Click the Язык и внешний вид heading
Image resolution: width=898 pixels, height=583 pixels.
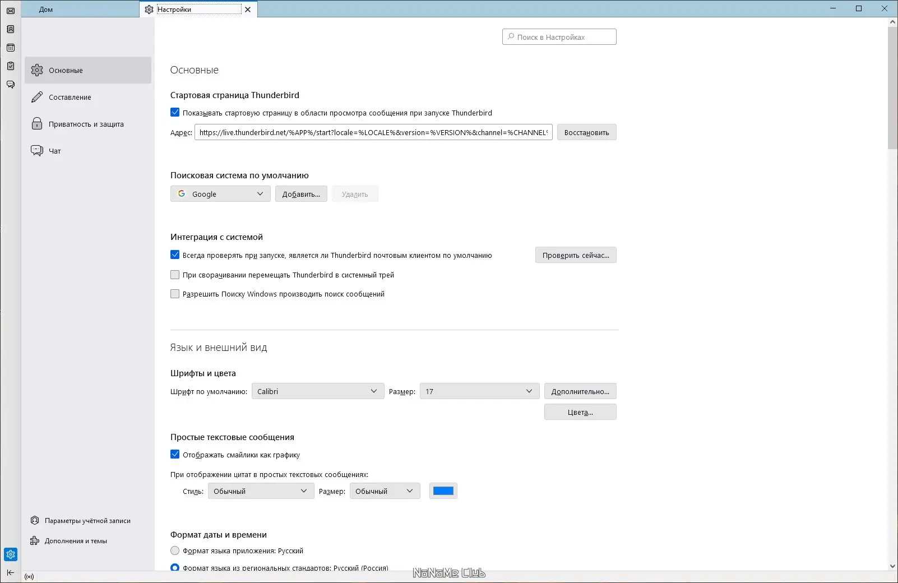pos(219,348)
